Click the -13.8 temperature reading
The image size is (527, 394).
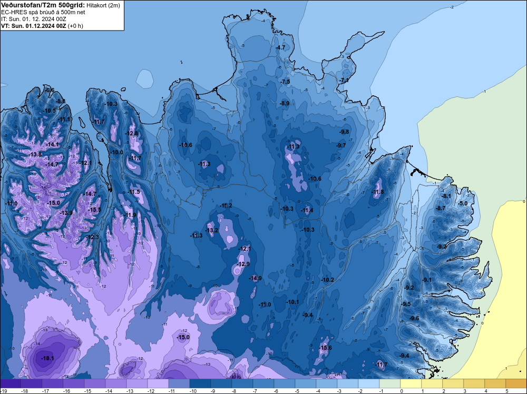click(35, 154)
